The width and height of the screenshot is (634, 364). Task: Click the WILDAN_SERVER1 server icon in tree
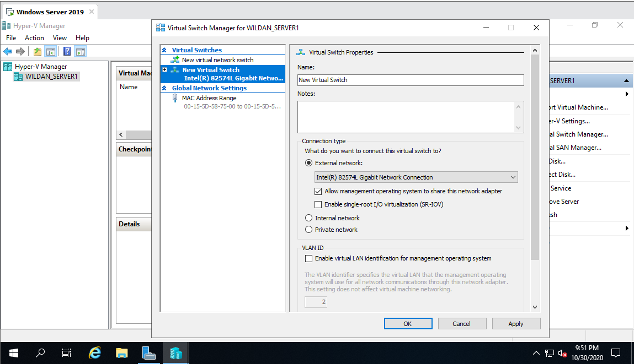pos(18,77)
